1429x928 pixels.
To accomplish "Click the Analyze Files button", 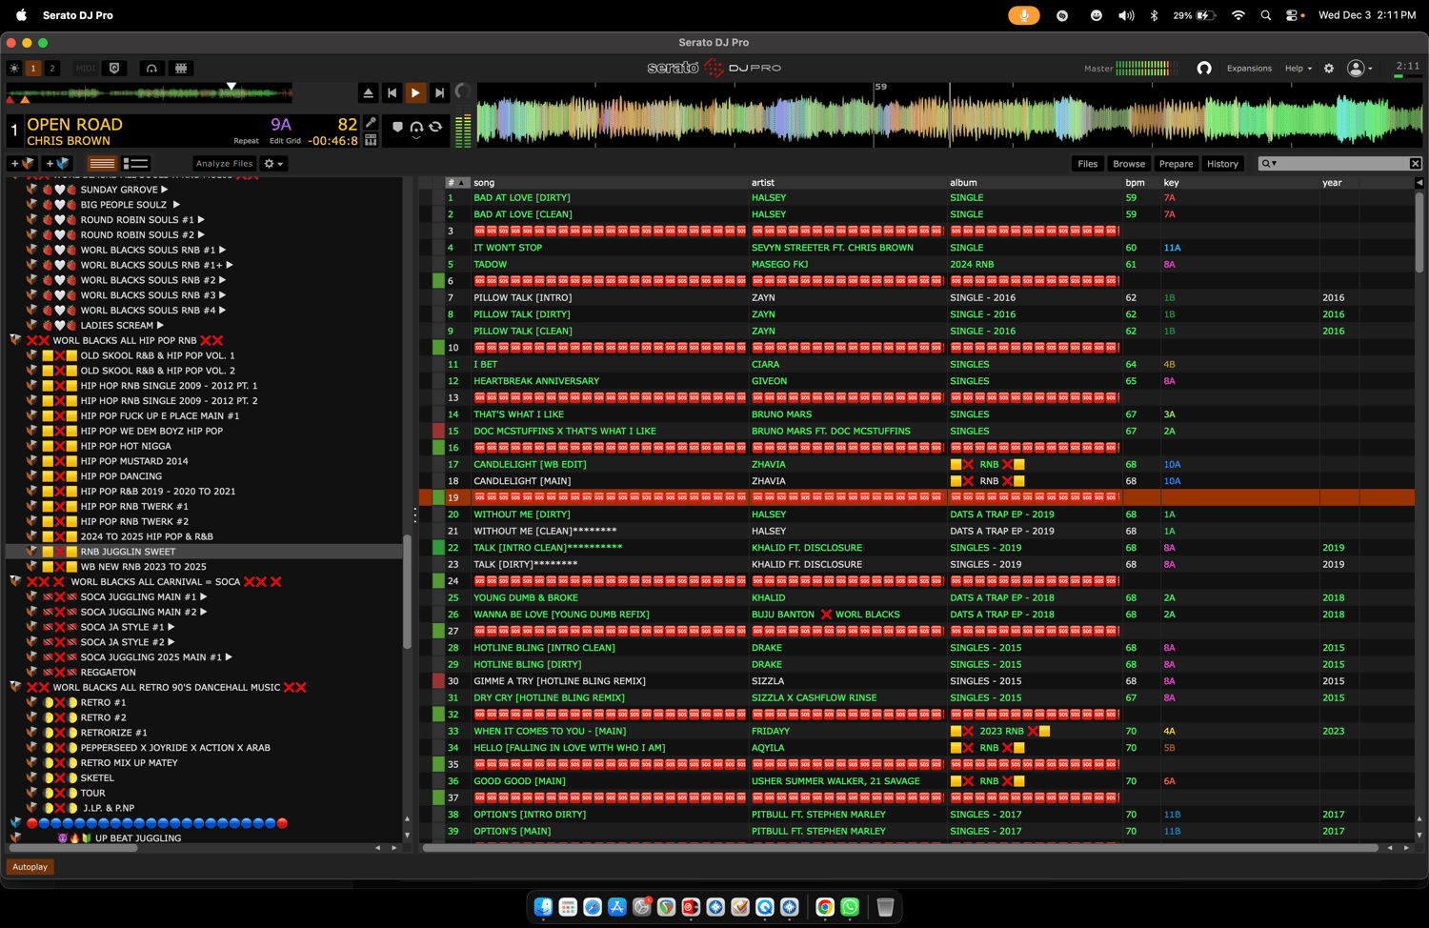I will [224, 164].
